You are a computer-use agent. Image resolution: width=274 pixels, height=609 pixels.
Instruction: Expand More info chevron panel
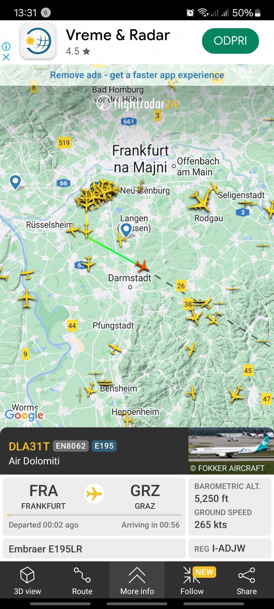pos(137,575)
